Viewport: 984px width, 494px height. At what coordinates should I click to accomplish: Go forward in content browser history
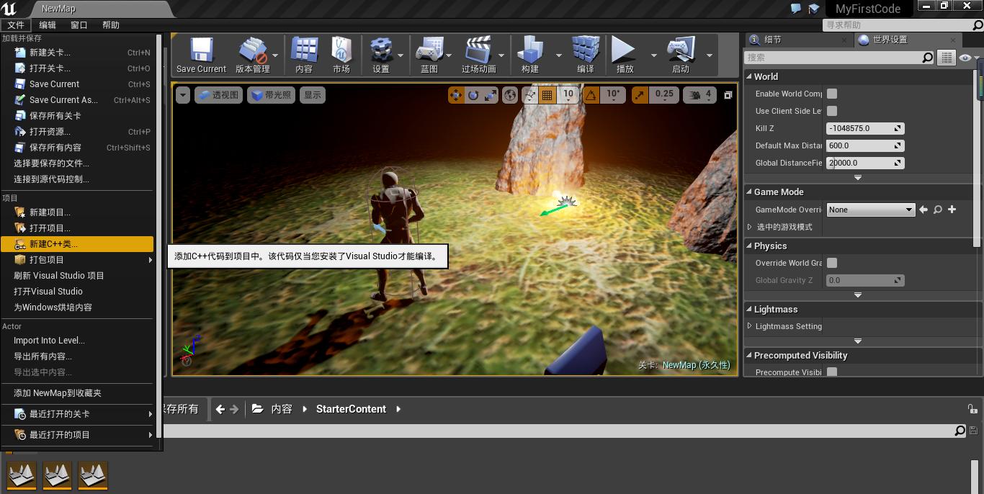coord(234,409)
